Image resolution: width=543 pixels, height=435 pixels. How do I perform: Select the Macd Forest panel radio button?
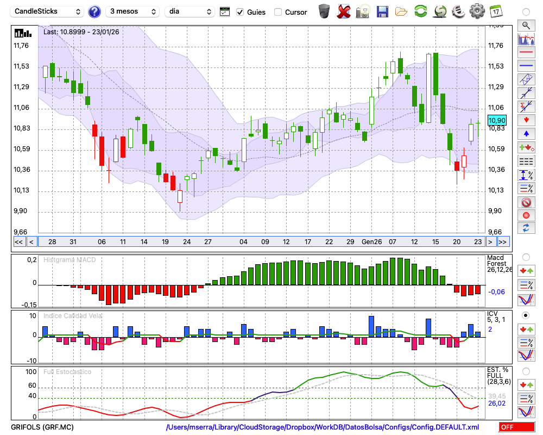526,257
